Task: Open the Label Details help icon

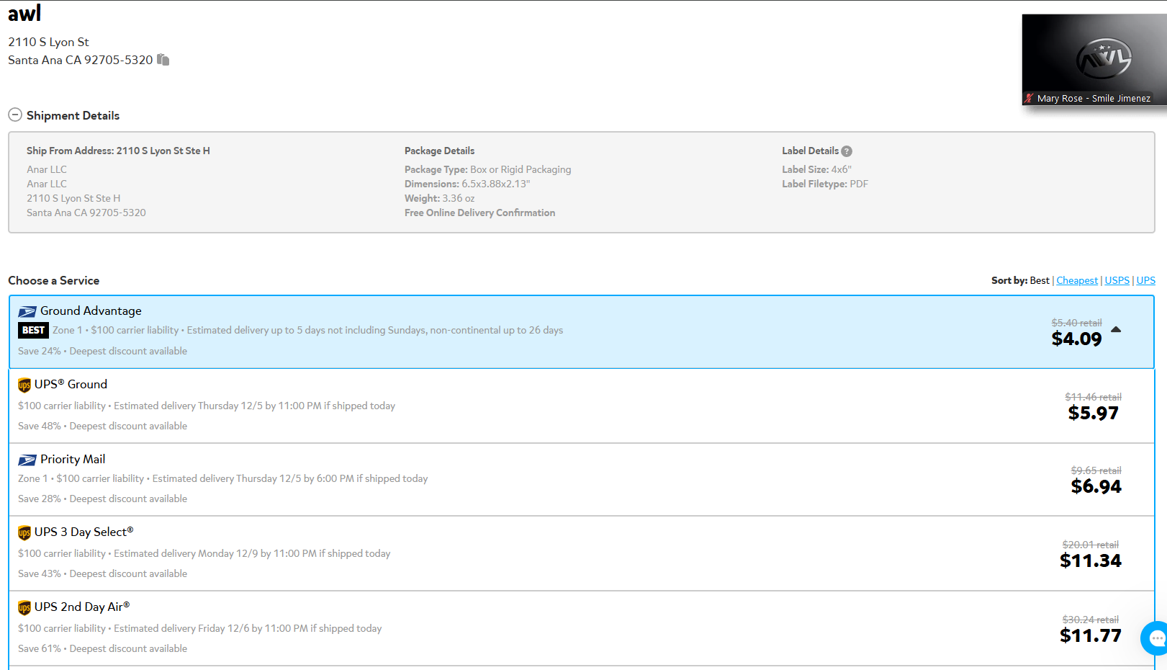Action: click(847, 151)
